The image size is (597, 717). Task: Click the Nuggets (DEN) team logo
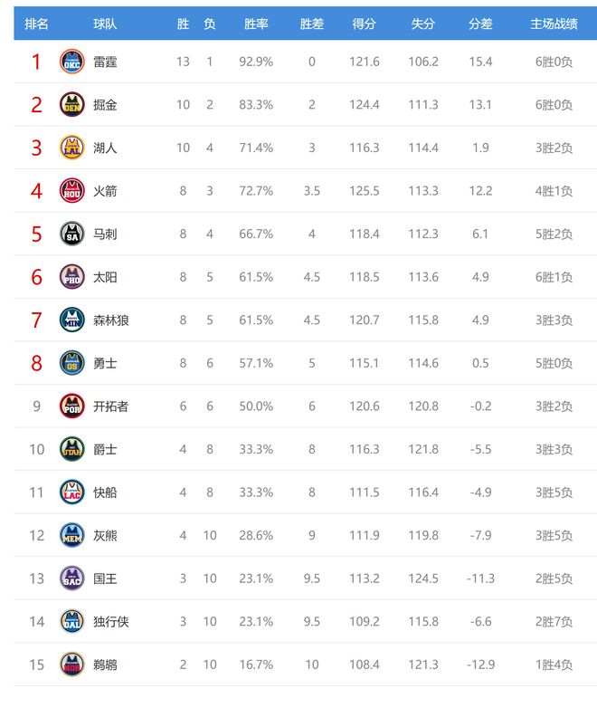(x=72, y=105)
